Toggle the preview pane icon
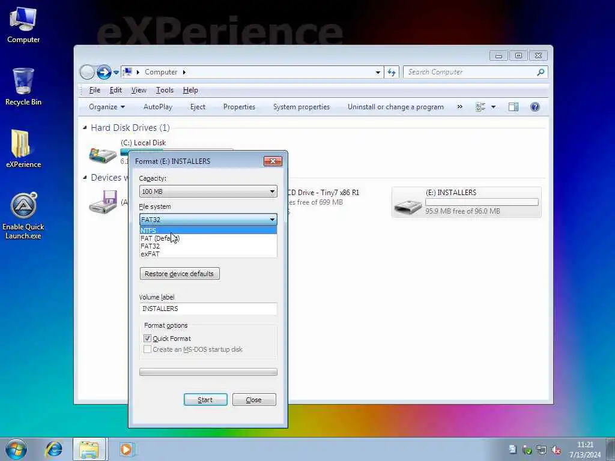The width and height of the screenshot is (615, 461). click(x=514, y=107)
